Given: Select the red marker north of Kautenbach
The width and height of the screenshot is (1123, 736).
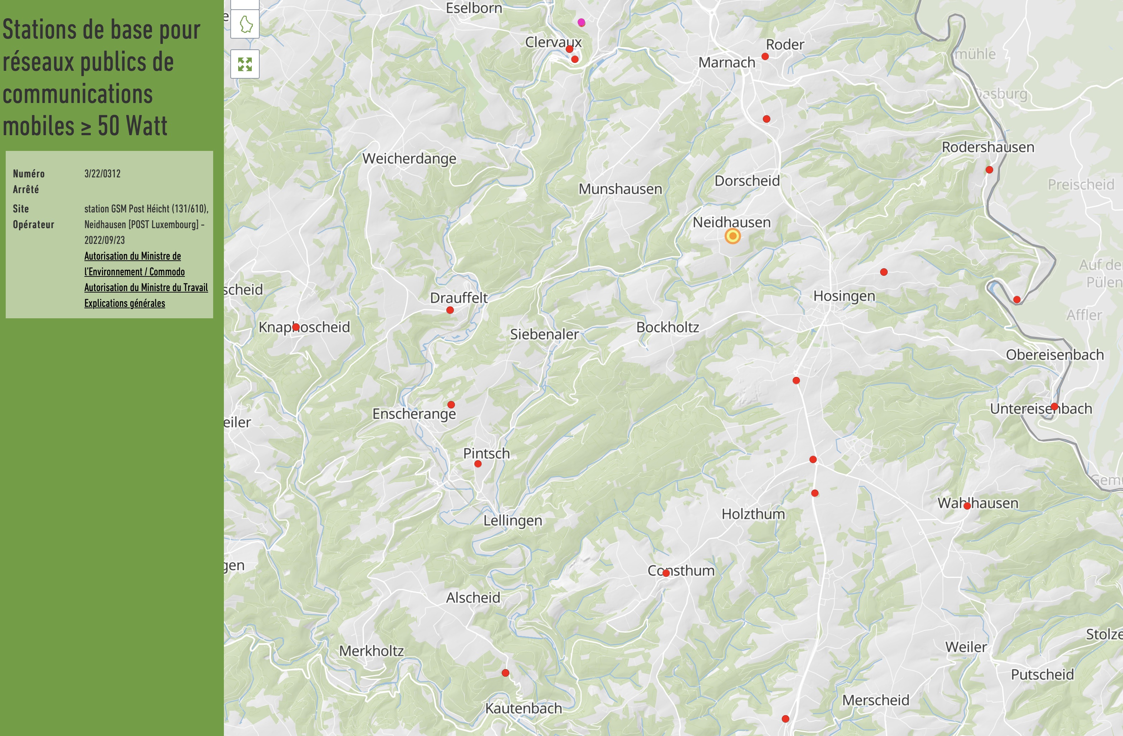Looking at the screenshot, I should pos(505,673).
